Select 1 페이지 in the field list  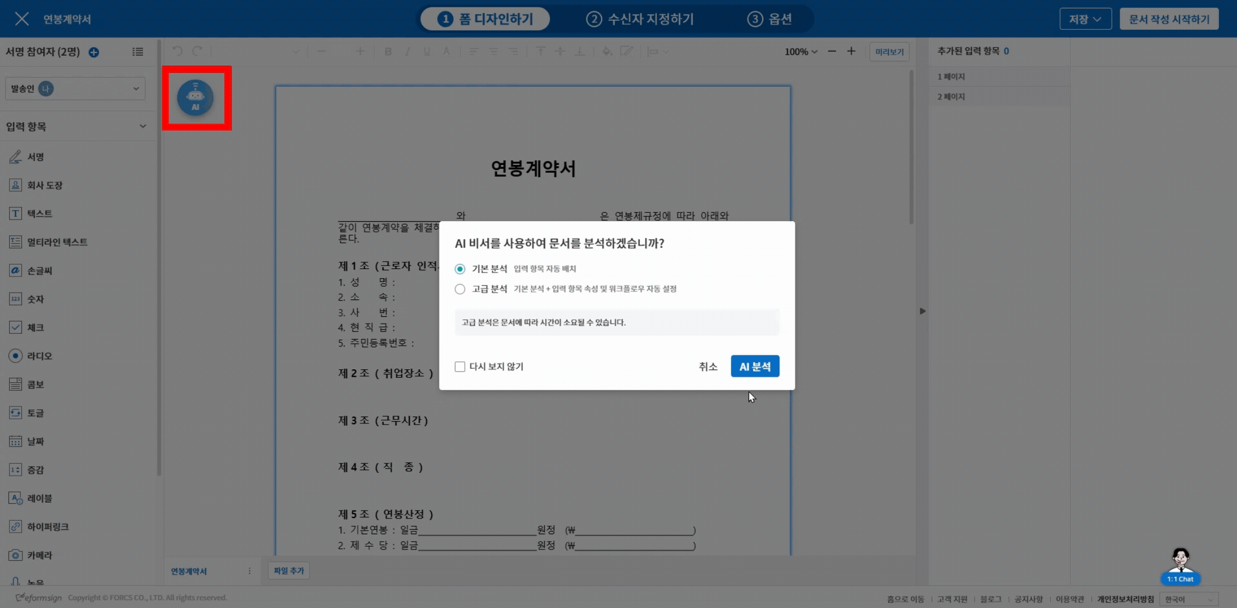point(951,77)
